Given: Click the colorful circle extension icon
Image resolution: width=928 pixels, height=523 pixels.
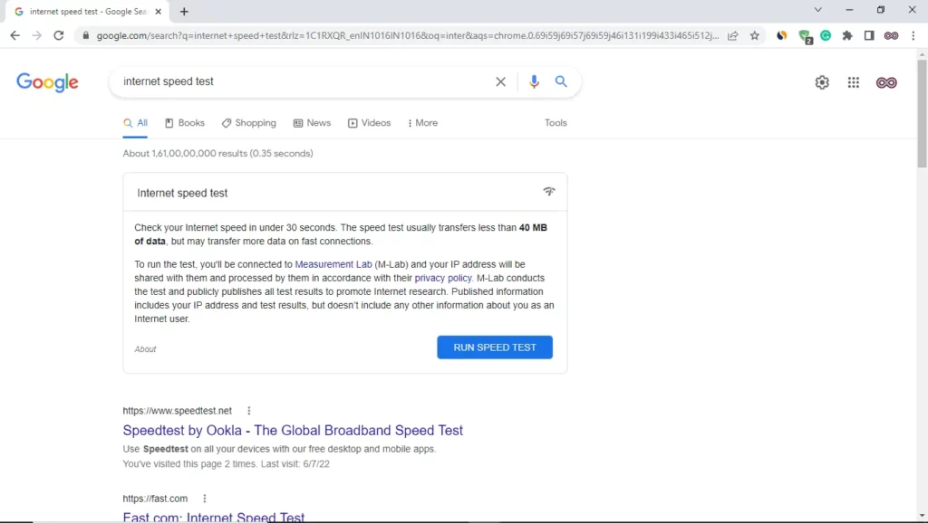Looking at the screenshot, I should click(782, 35).
